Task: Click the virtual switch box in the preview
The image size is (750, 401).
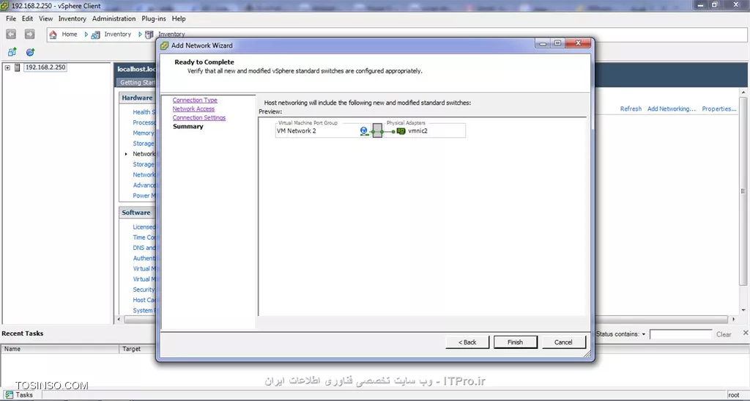Action: coord(377,130)
